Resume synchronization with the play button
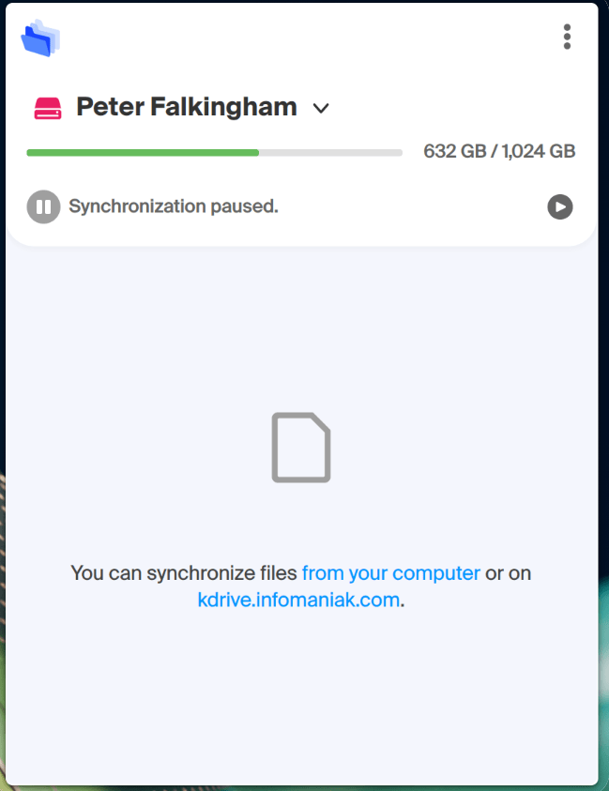Viewport: 609px width, 791px height. click(x=560, y=206)
